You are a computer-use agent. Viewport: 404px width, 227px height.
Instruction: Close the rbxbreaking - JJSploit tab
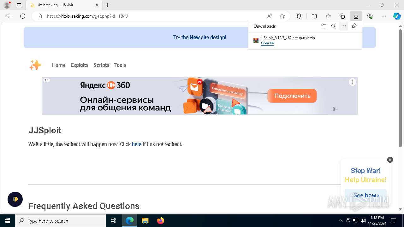[97, 5]
